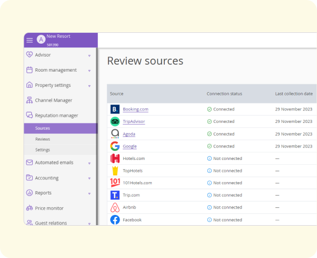The height and width of the screenshot is (258, 317).
Task: Click the Facebook logo icon
Action: [115, 220]
